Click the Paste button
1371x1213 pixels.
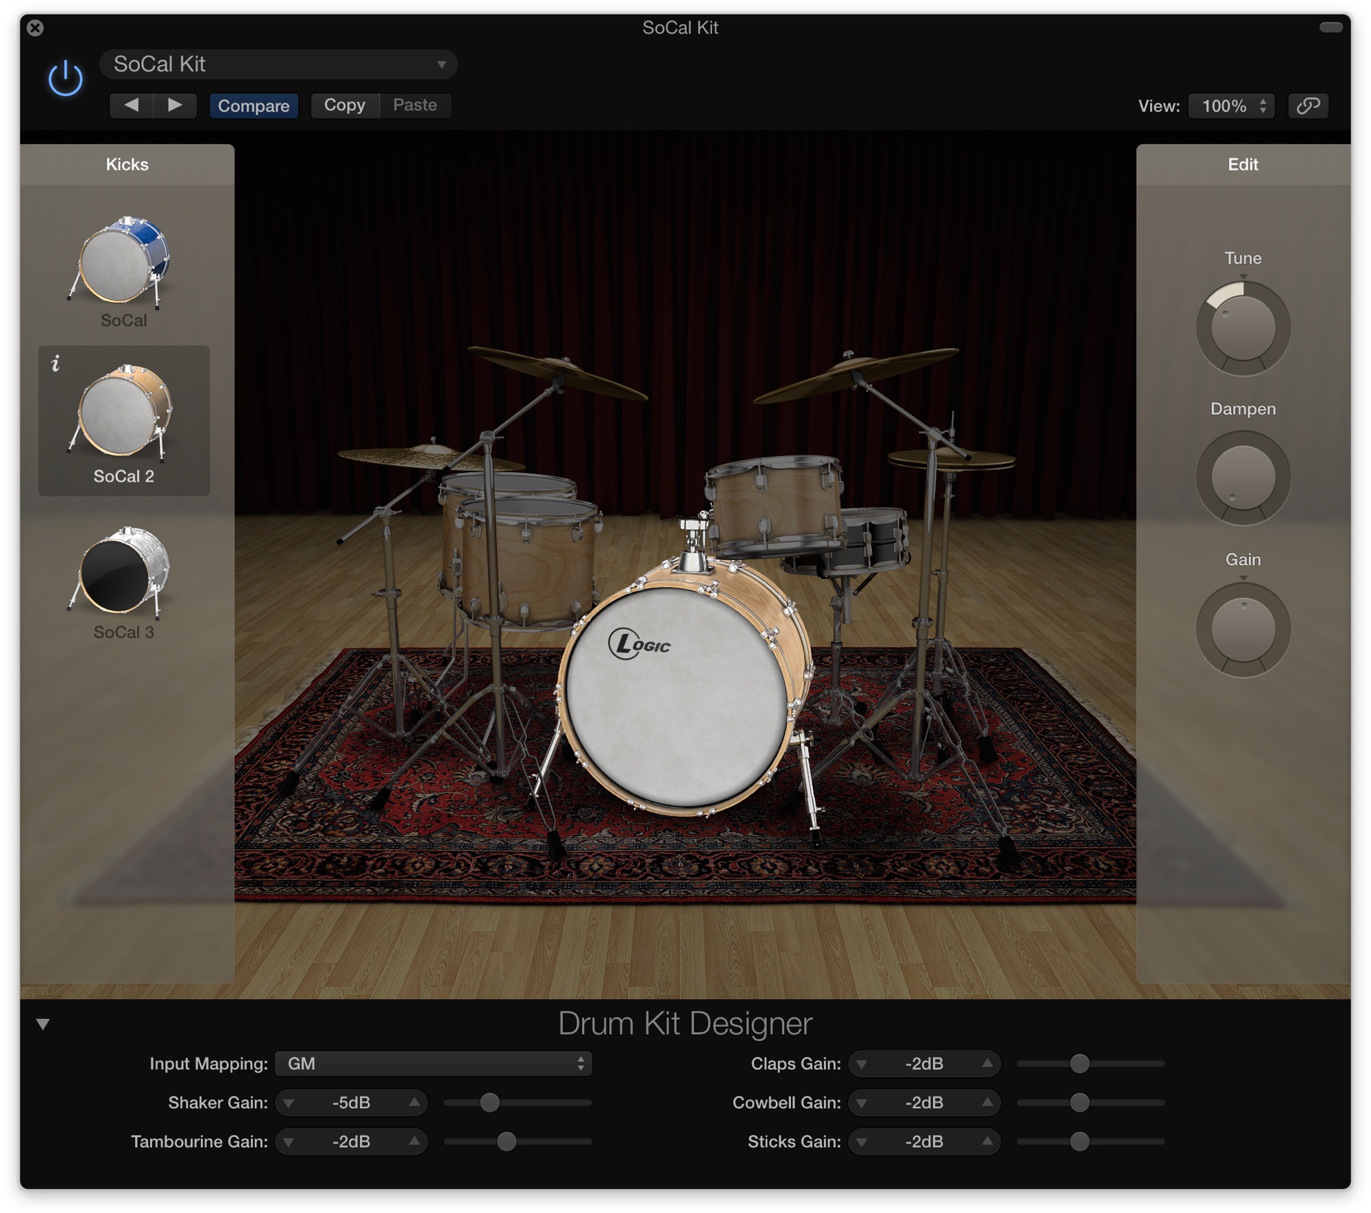click(415, 105)
